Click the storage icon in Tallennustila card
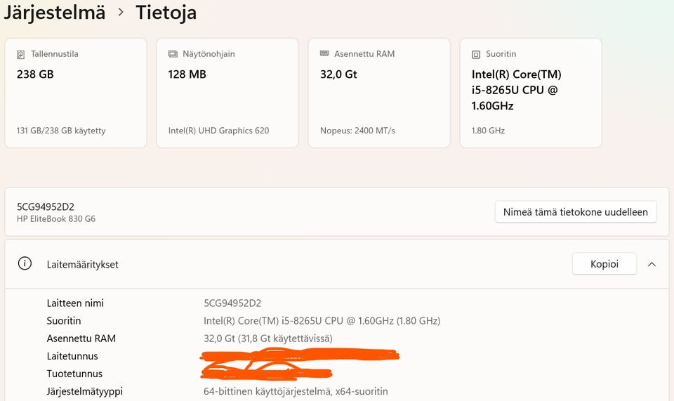The height and width of the screenshot is (401, 674). [21, 54]
